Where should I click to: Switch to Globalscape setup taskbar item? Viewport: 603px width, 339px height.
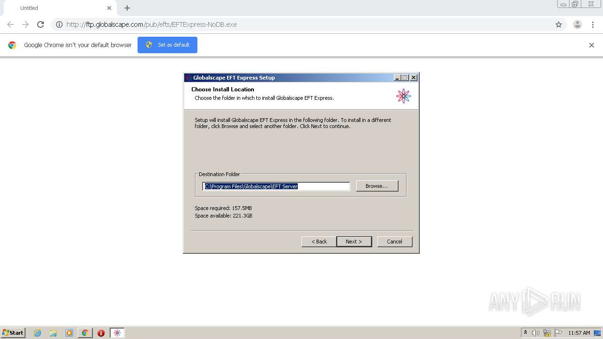[x=117, y=333]
